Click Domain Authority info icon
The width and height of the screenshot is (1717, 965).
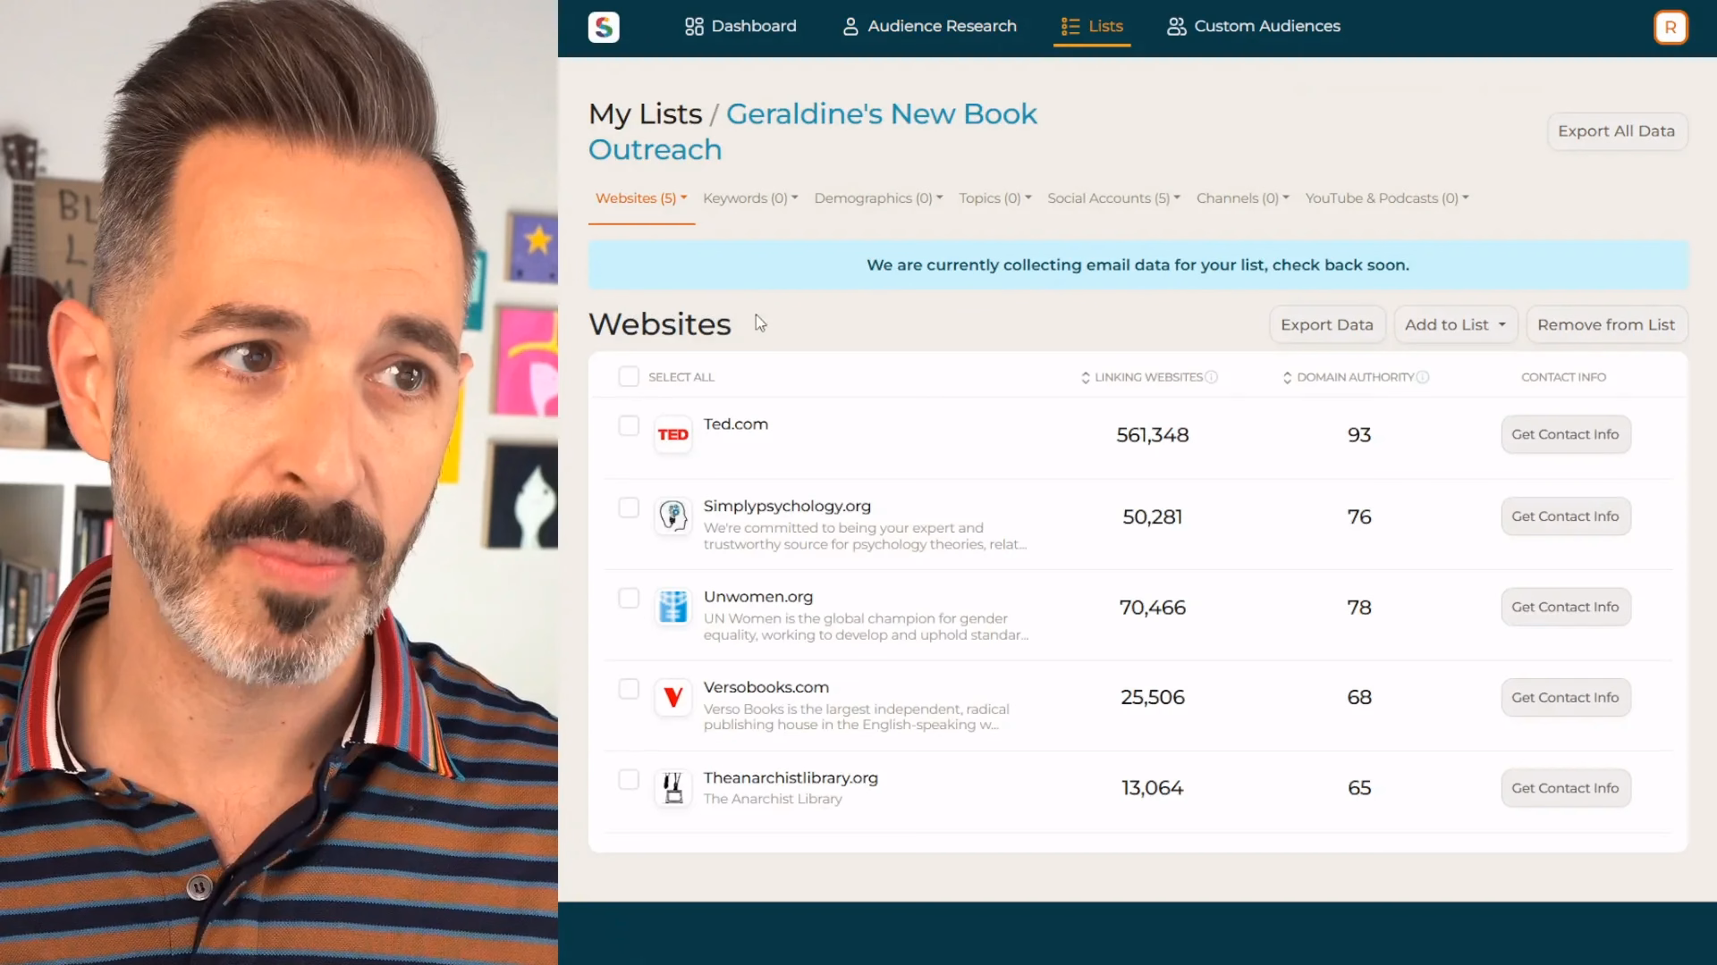click(x=1423, y=377)
